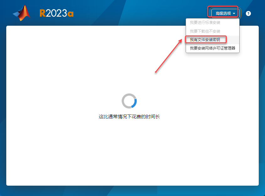Click the grayed 我要进行标准安装 item

tap(206, 22)
